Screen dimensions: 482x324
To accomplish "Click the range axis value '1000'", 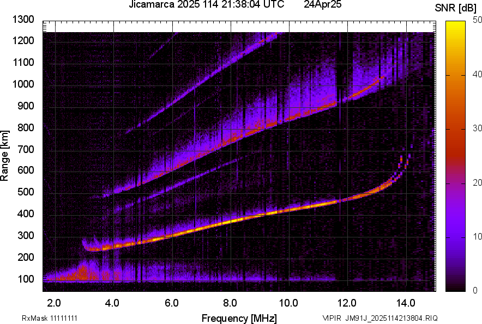I will point(23,84).
